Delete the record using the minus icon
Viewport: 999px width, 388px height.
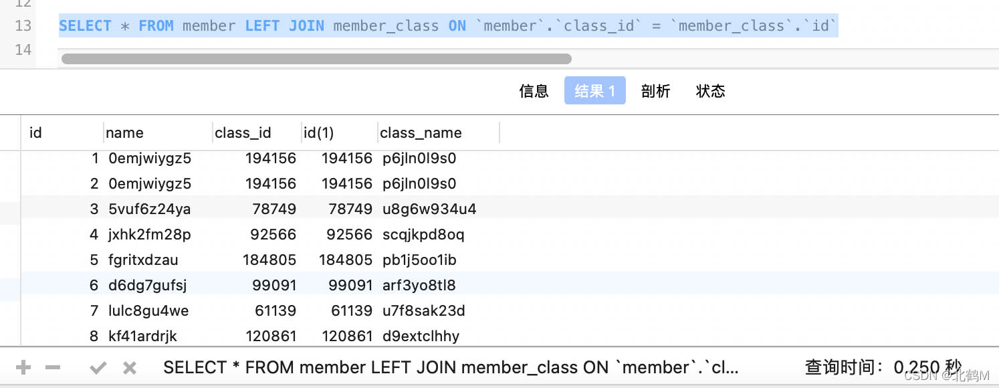click(x=53, y=367)
